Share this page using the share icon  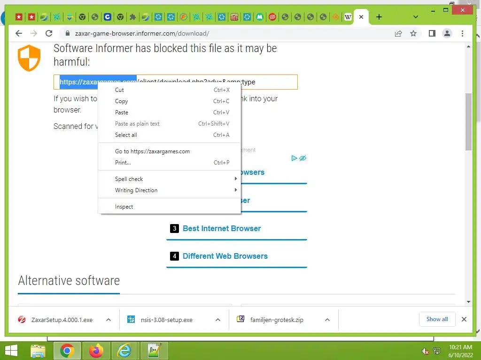[x=398, y=33]
